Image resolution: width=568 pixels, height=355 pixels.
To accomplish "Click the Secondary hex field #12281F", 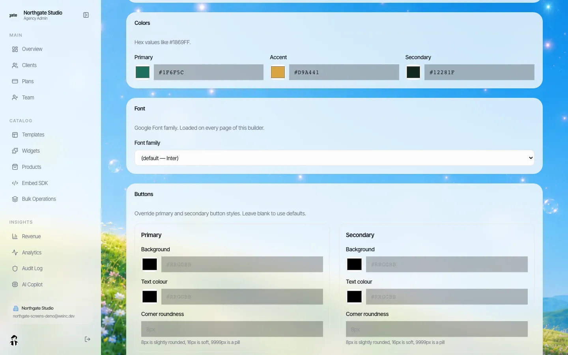I will point(479,72).
